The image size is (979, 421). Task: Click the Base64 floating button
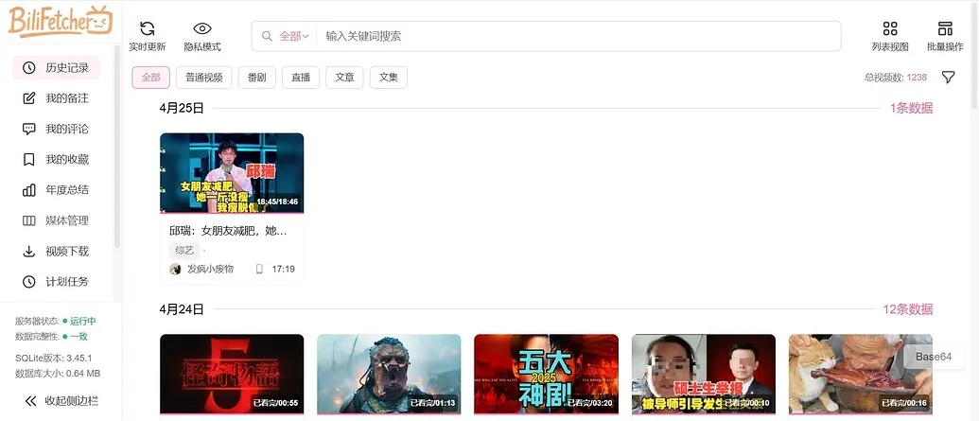(934, 357)
